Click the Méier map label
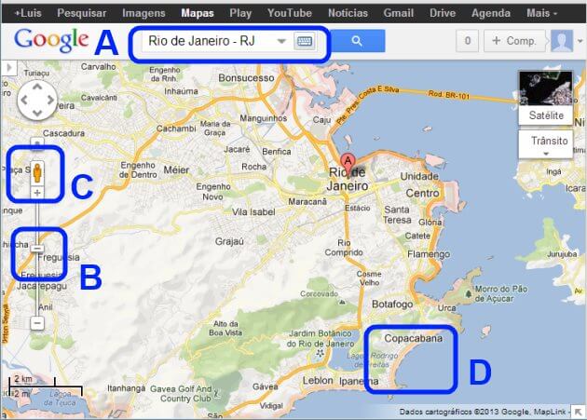The width and height of the screenshot is (587, 420). point(176,169)
